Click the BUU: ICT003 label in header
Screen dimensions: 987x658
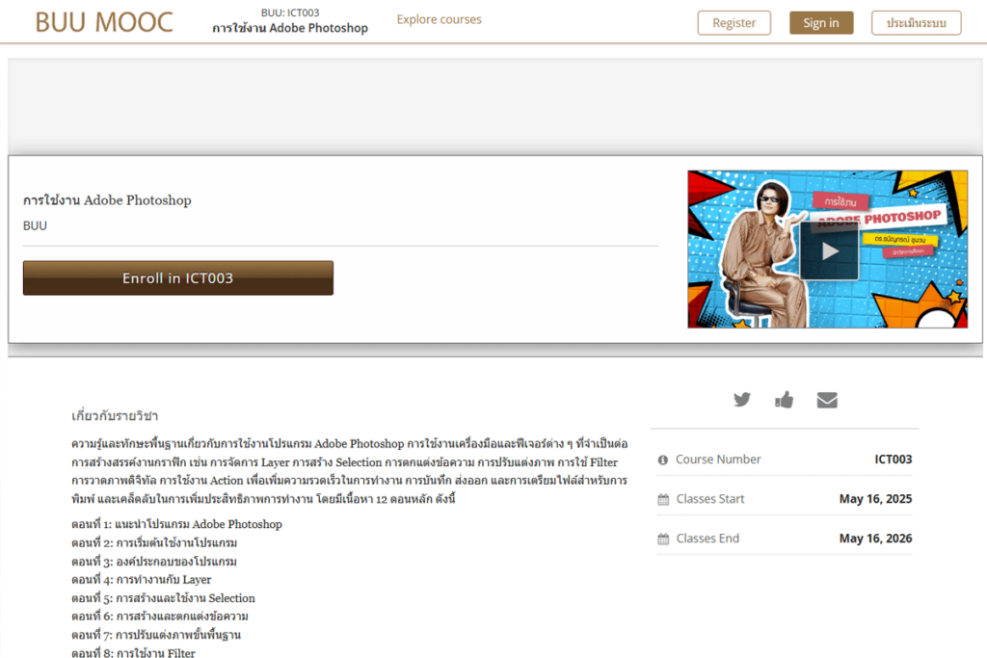pyautogui.click(x=290, y=13)
